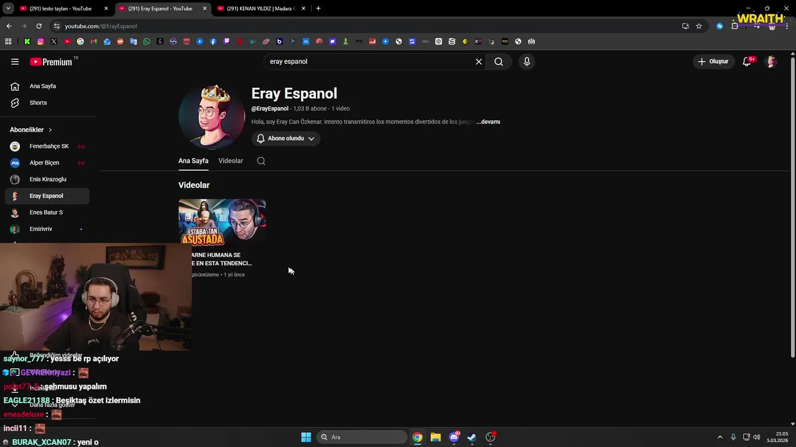The image size is (796, 447).
Task: Reload the current page
Action: coord(39,26)
